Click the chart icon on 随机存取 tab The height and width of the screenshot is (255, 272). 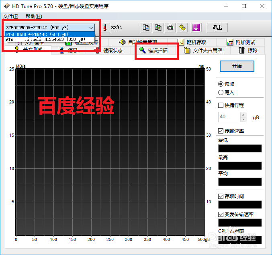[x=181, y=42]
